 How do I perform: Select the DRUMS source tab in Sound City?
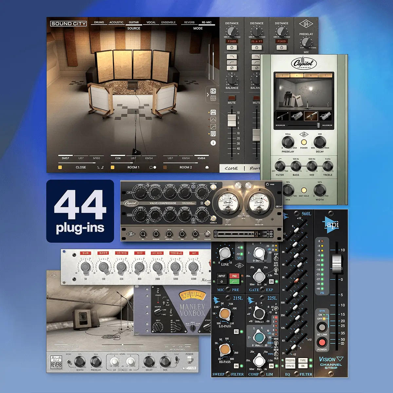pos(99,23)
